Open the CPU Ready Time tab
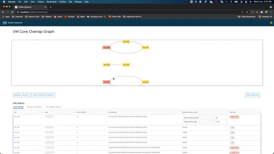274x154 pixels. pos(53,107)
